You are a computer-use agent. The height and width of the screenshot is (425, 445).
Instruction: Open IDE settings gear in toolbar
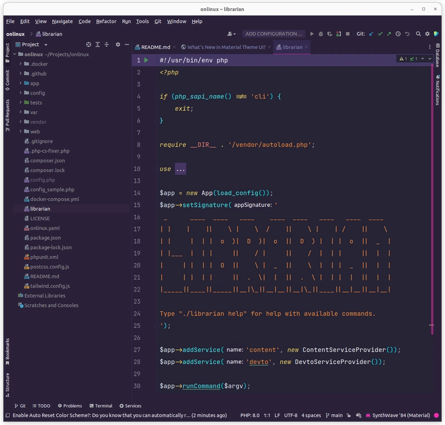[x=427, y=34]
